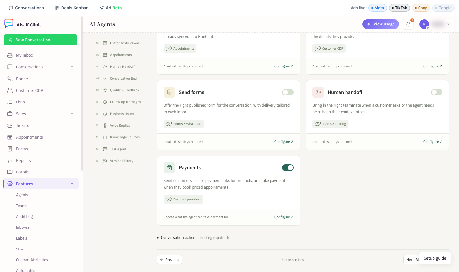The width and height of the screenshot is (459, 272).
Task: Click the Appointments calendar icon in sidebar
Action: pos(10,137)
